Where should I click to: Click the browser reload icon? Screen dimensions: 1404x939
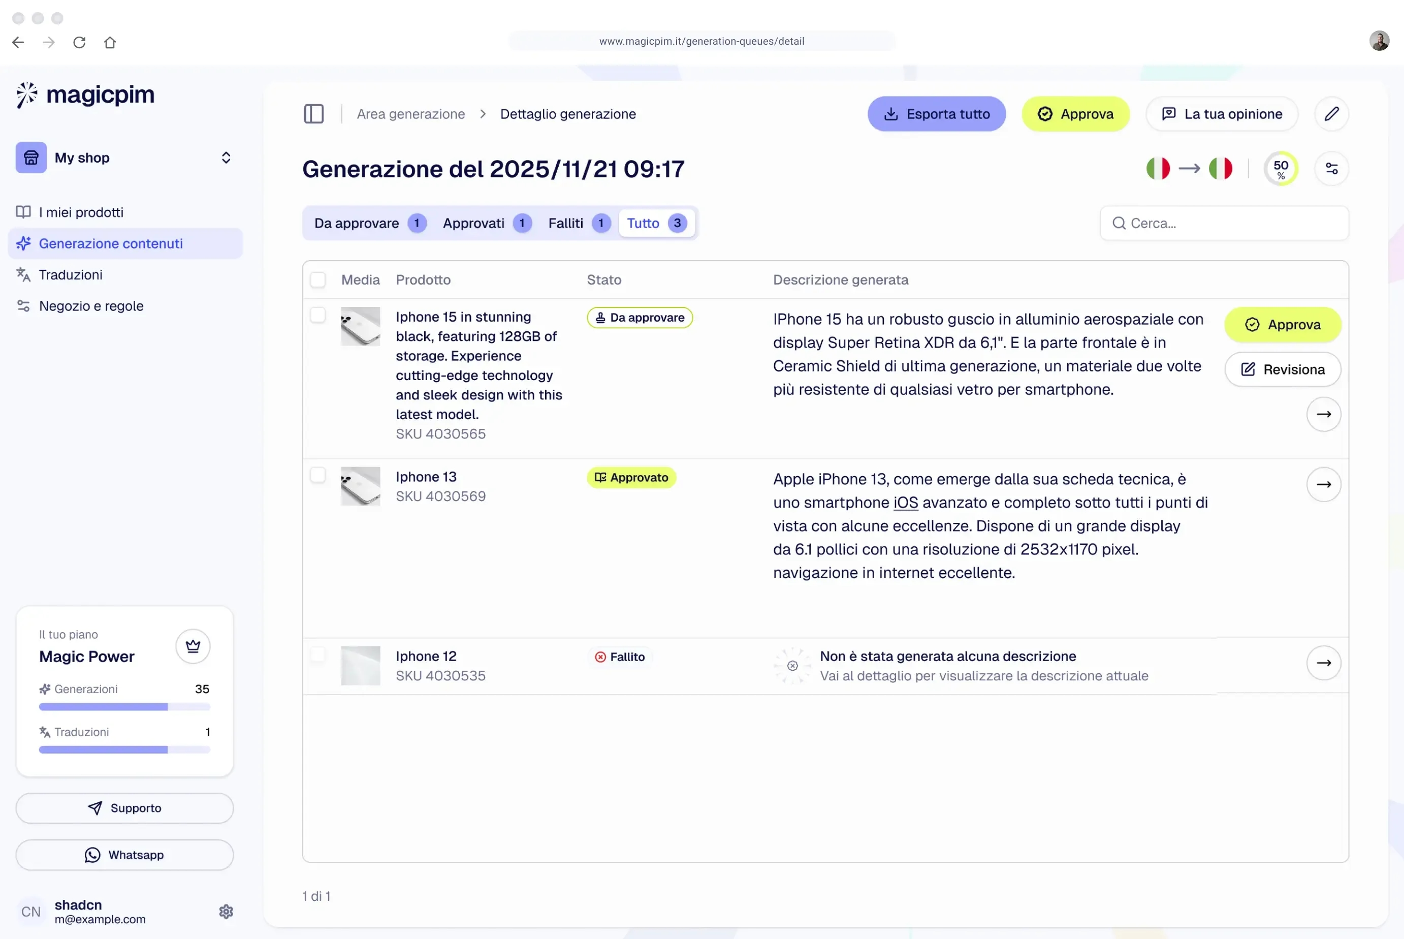tap(80, 43)
